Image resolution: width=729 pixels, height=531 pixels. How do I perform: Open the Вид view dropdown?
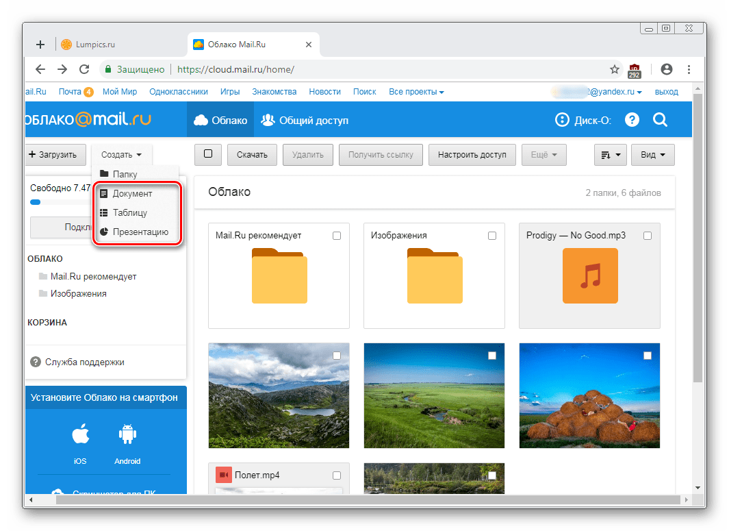tap(653, 155)
